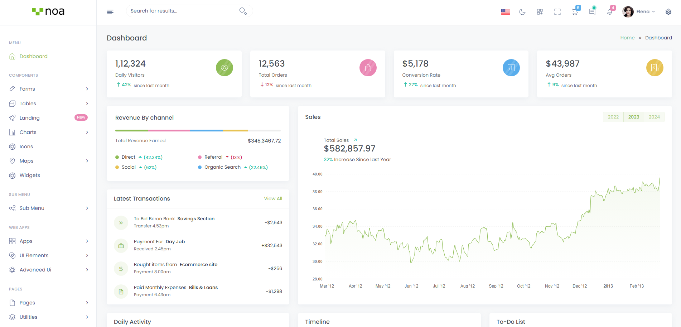Click the New badge on Landing
681x327 pixels.
click(81, 117)
